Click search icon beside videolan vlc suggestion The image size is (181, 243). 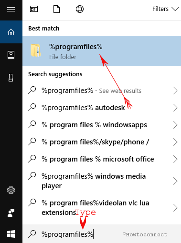tap(32, 202)
